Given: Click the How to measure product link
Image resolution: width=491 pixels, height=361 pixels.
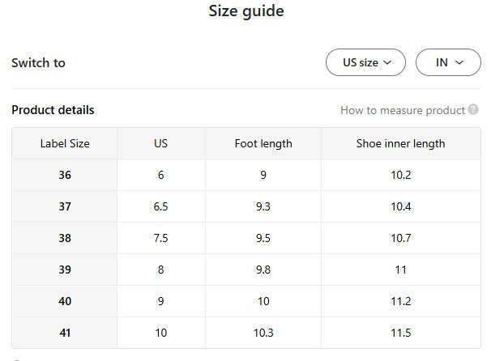Looking at the screenshot, I should [403, 110].
